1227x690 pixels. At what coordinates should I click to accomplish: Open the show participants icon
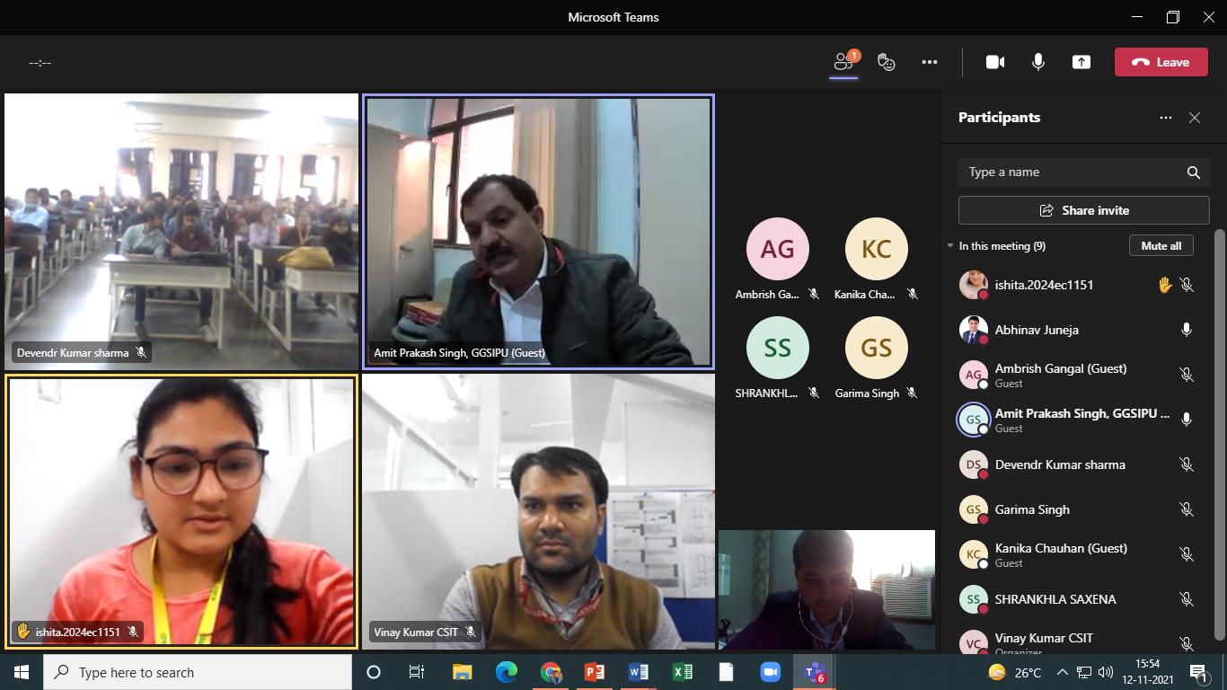[843, 62]
